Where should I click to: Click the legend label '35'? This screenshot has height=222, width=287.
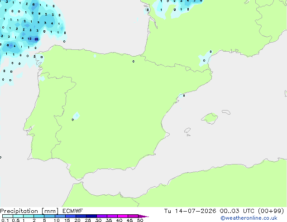pos(109,220)
